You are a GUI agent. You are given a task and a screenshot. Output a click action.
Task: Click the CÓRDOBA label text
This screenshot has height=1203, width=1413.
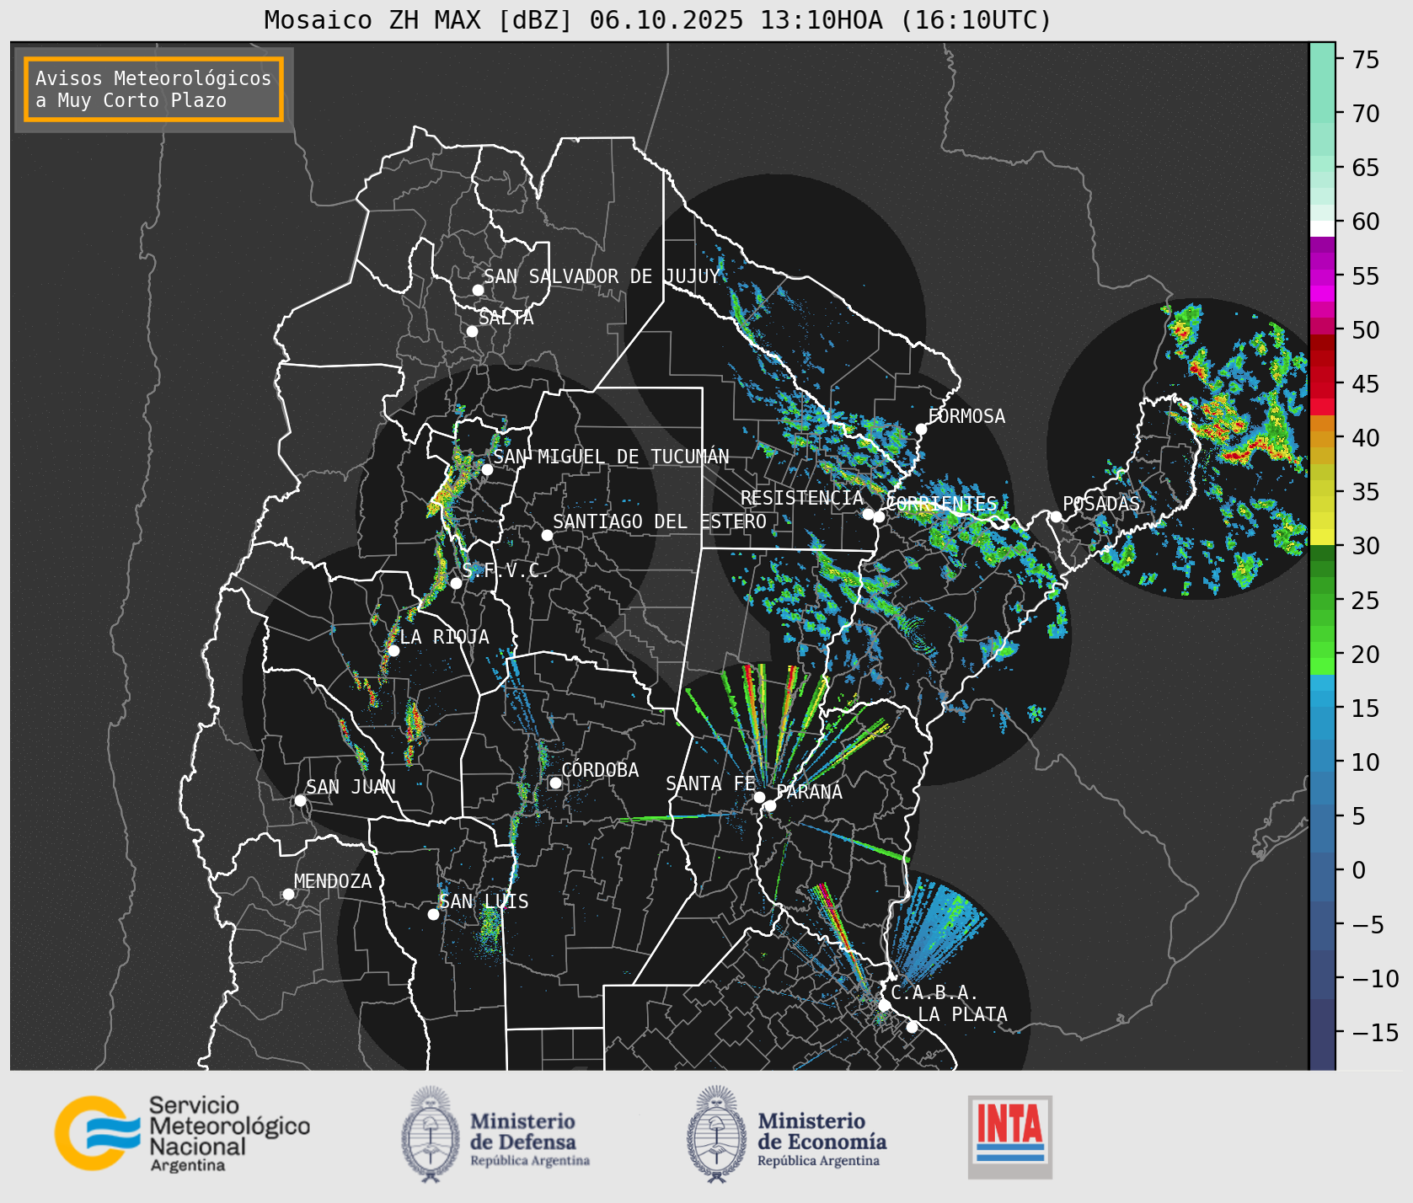coord(600,769)
